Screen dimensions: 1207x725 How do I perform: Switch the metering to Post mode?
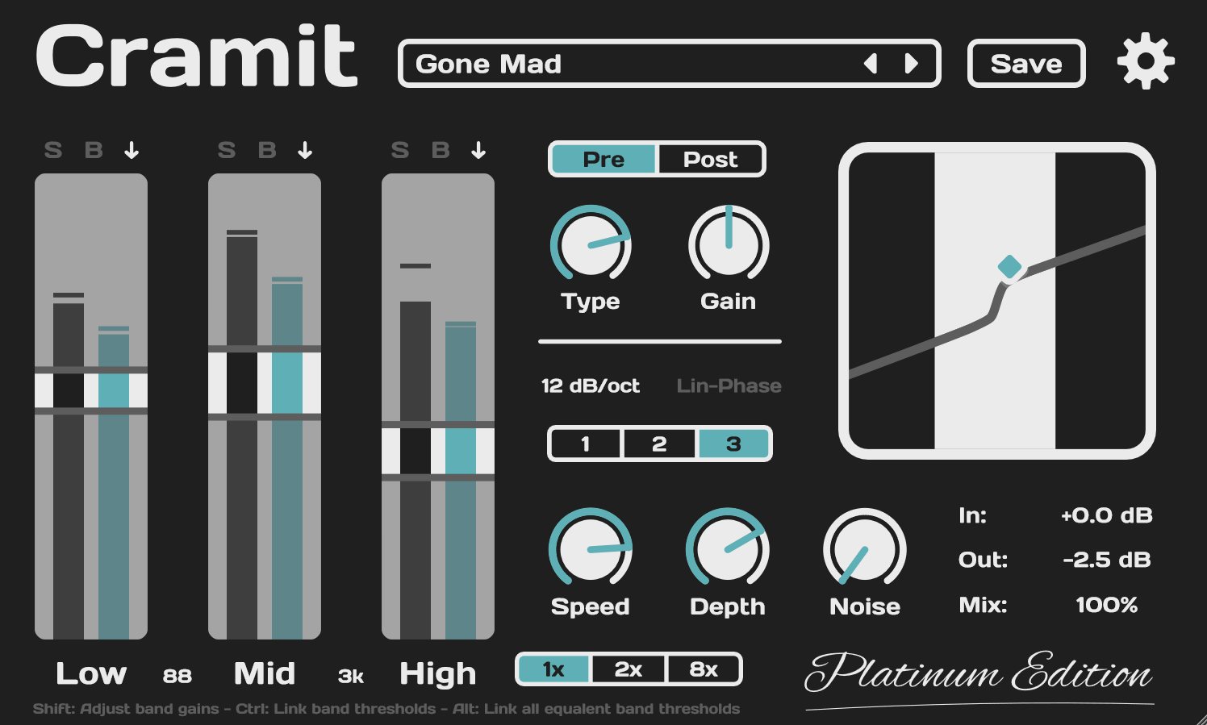click(x=710, y=159)
